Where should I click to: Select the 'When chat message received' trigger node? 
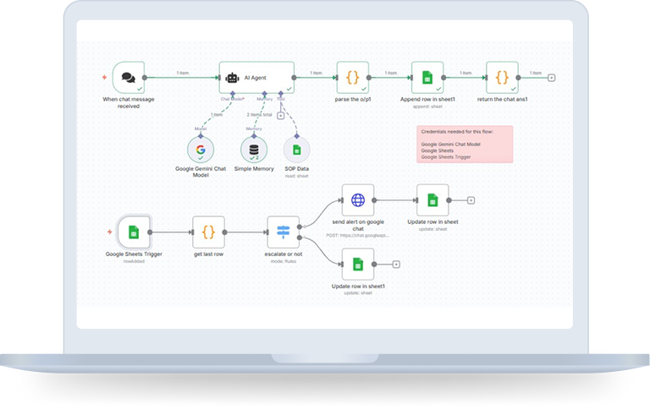(x=129, y=77)
